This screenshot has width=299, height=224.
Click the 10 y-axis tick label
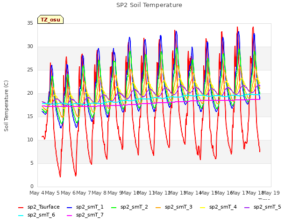(30, 140)
